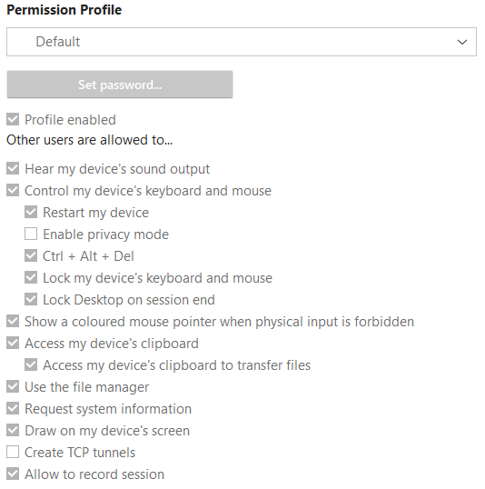Click the Set password button
The height and width of the screenshot is (489, 485).
coord(120,85)
